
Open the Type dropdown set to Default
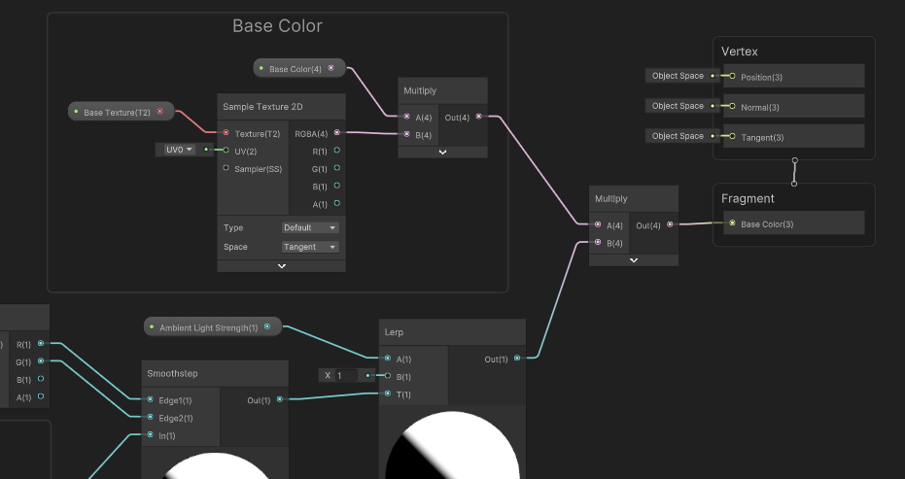(310, 227)
